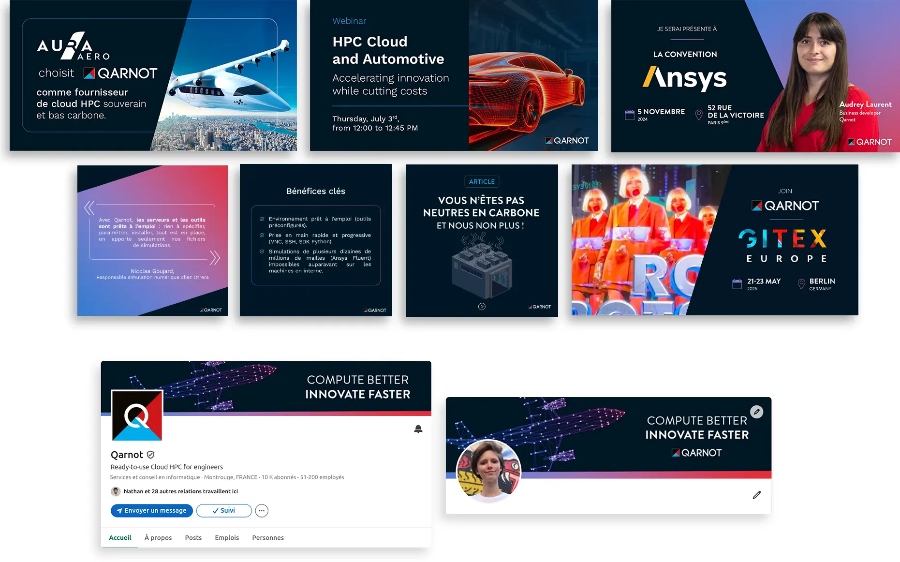Click the '51-200 employés' text

[322, 477]
